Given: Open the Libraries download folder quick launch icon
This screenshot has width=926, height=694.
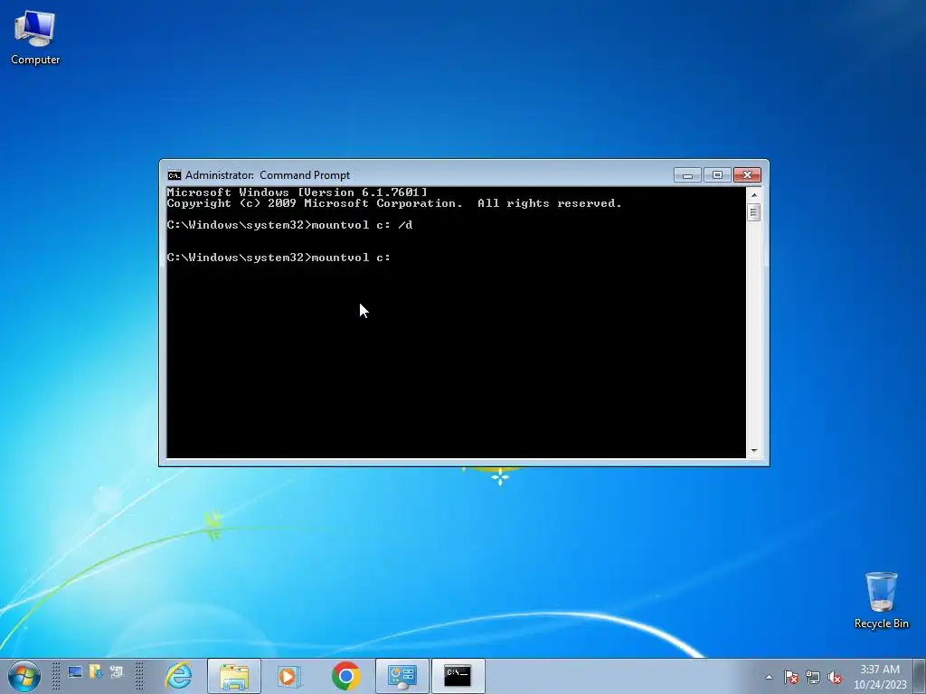Looking at the screenshot, I should pos(96,672).
